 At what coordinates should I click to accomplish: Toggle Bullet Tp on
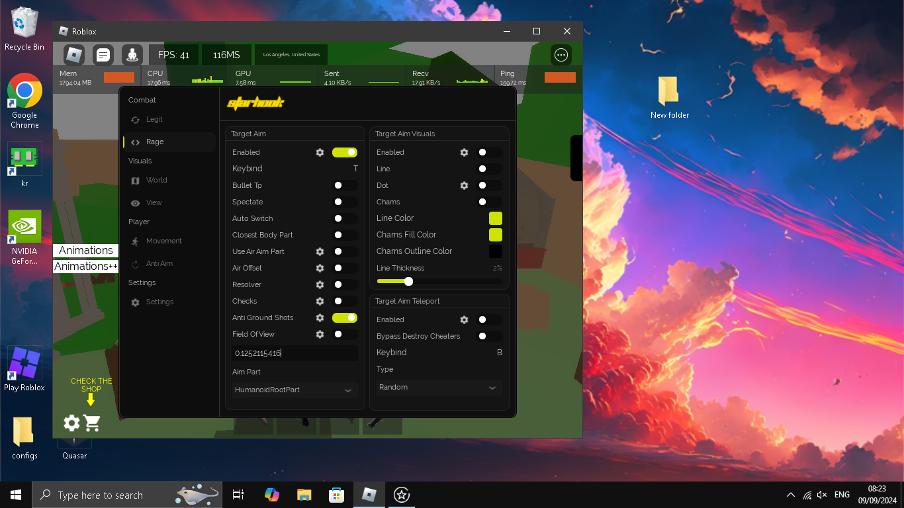tap(345, 185)
